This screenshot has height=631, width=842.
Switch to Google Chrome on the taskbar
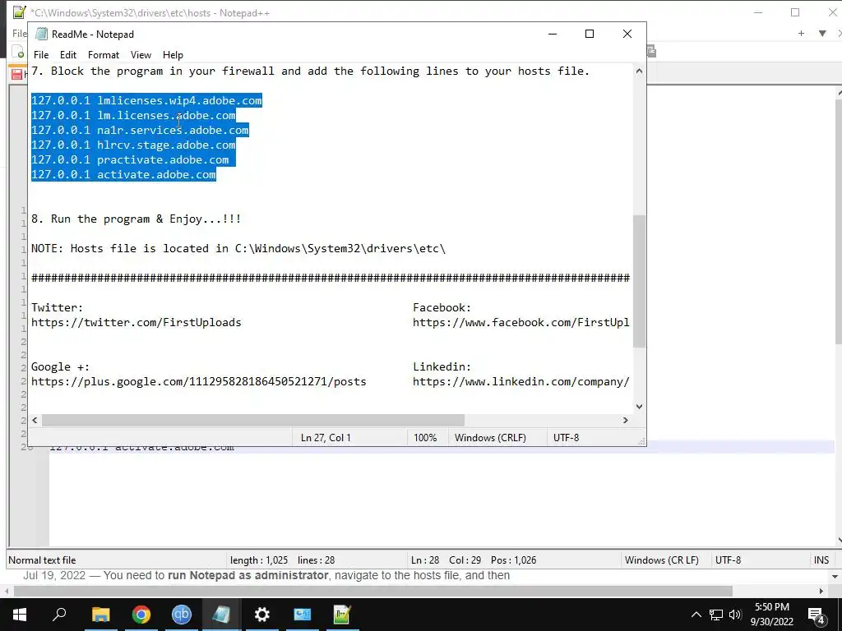click(x=141, y=615)
